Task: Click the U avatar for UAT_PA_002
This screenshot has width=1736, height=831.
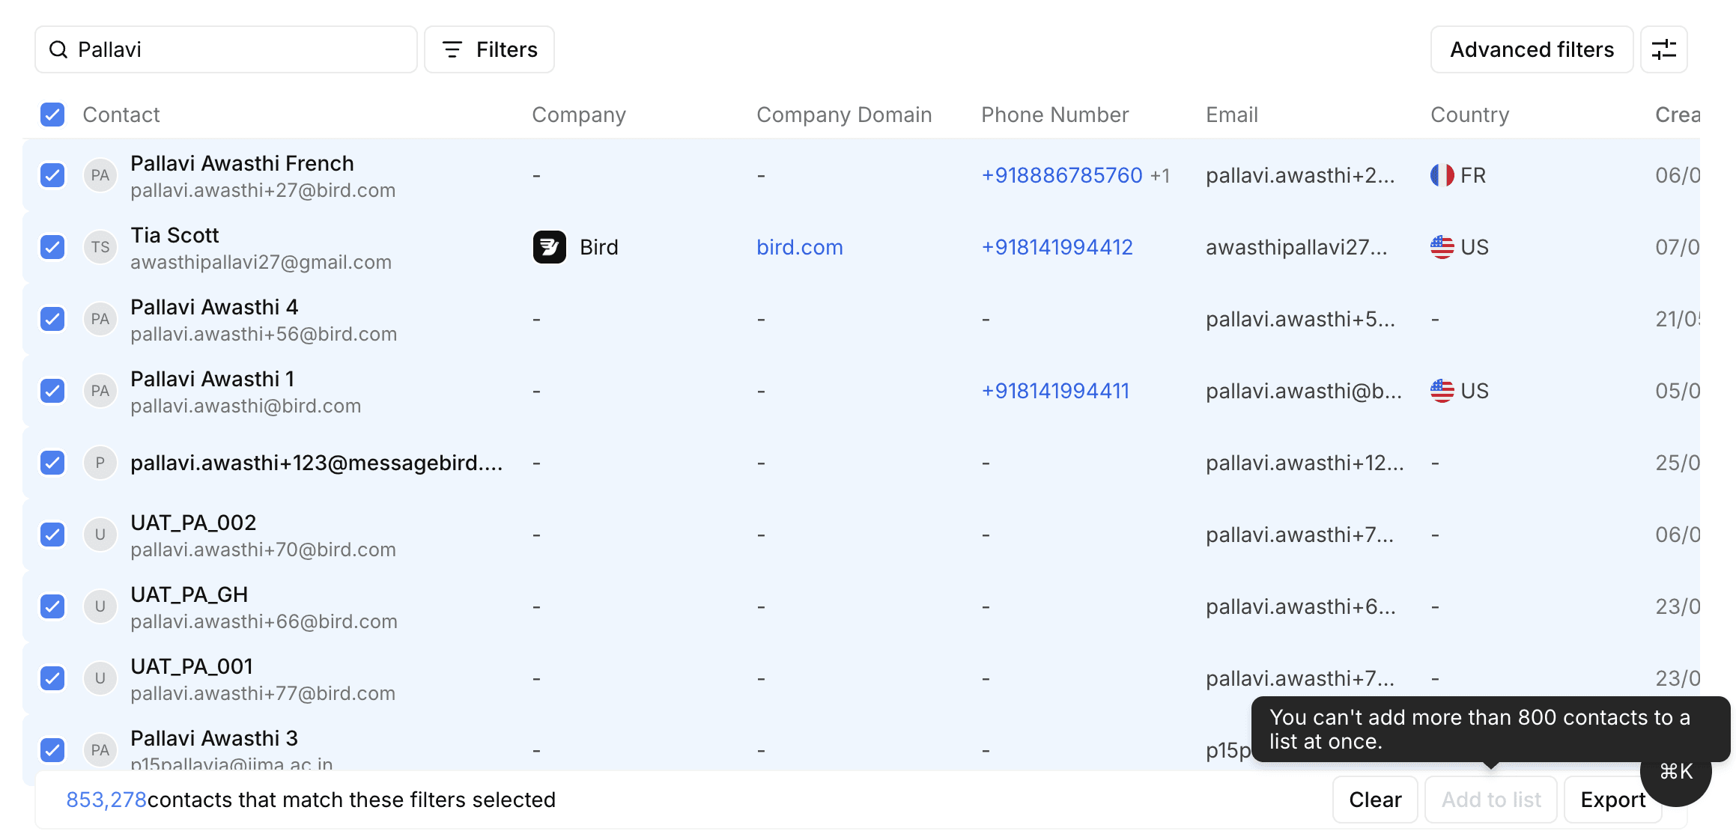Action: tap(100, 535)
